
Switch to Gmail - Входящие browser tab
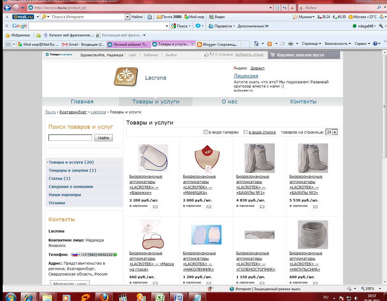pos(83,44)
